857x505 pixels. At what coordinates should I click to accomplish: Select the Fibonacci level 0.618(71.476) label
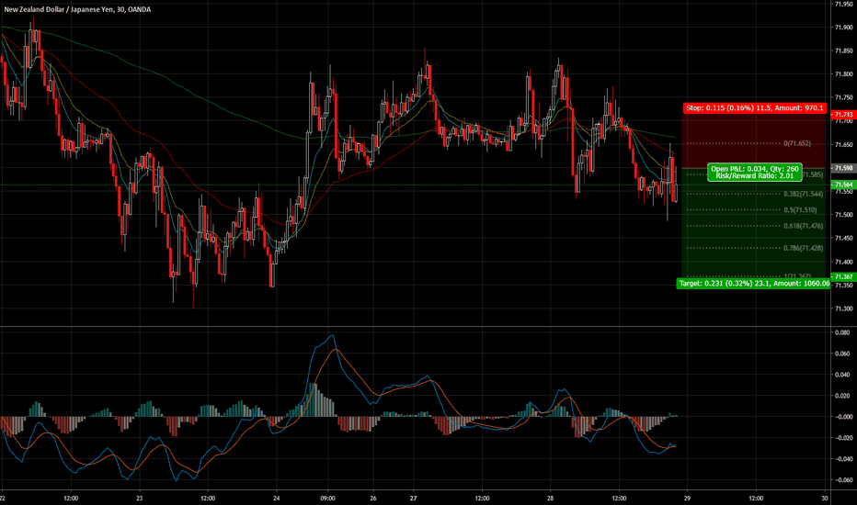pos(803,226)
